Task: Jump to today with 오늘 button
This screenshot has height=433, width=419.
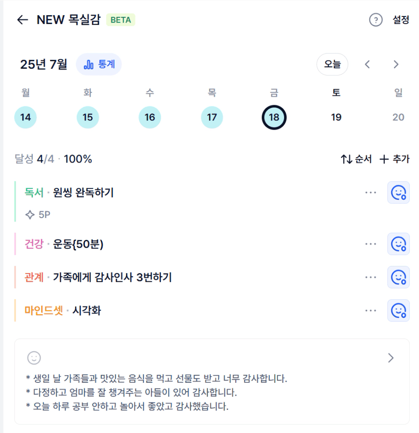Action: [x=332, y=64]
